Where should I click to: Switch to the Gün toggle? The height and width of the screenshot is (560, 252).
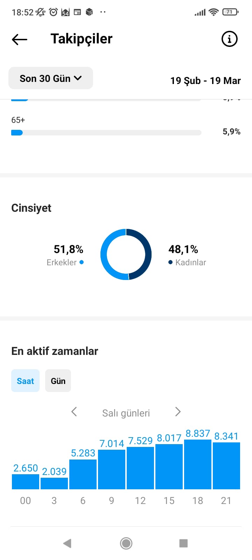58,381
